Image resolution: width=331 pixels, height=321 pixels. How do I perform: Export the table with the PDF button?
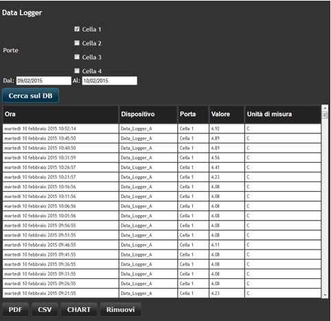(16, 309)
